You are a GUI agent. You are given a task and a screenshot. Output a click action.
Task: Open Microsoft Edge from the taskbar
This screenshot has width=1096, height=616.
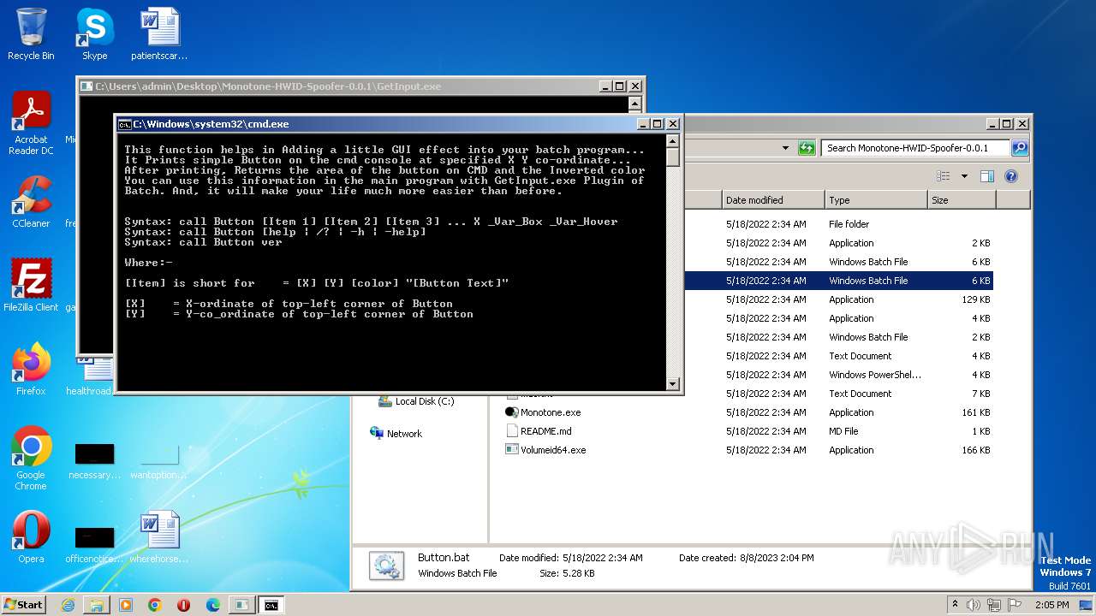[x=213, y=605]
